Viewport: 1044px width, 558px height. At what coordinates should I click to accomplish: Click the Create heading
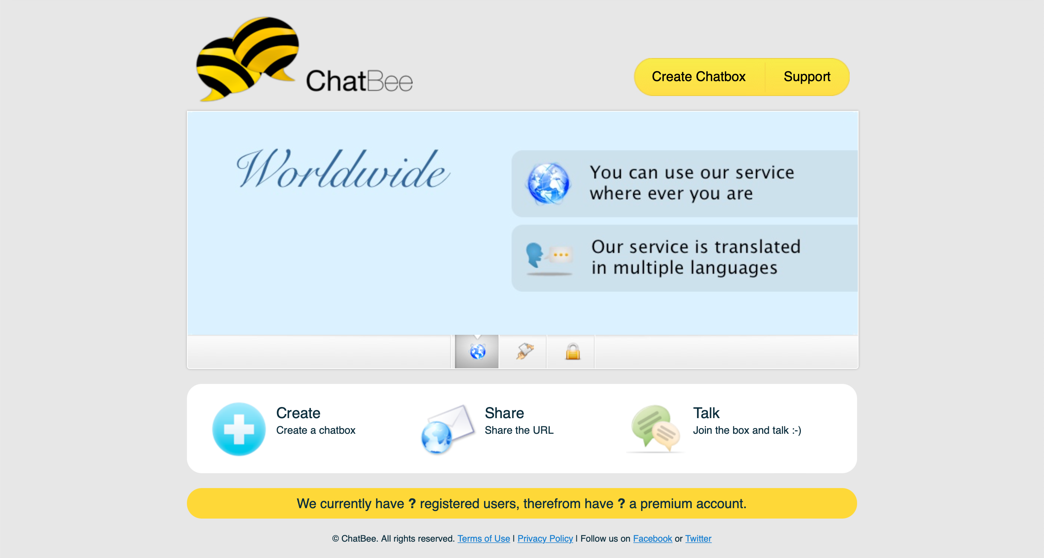tap(298, 413)
